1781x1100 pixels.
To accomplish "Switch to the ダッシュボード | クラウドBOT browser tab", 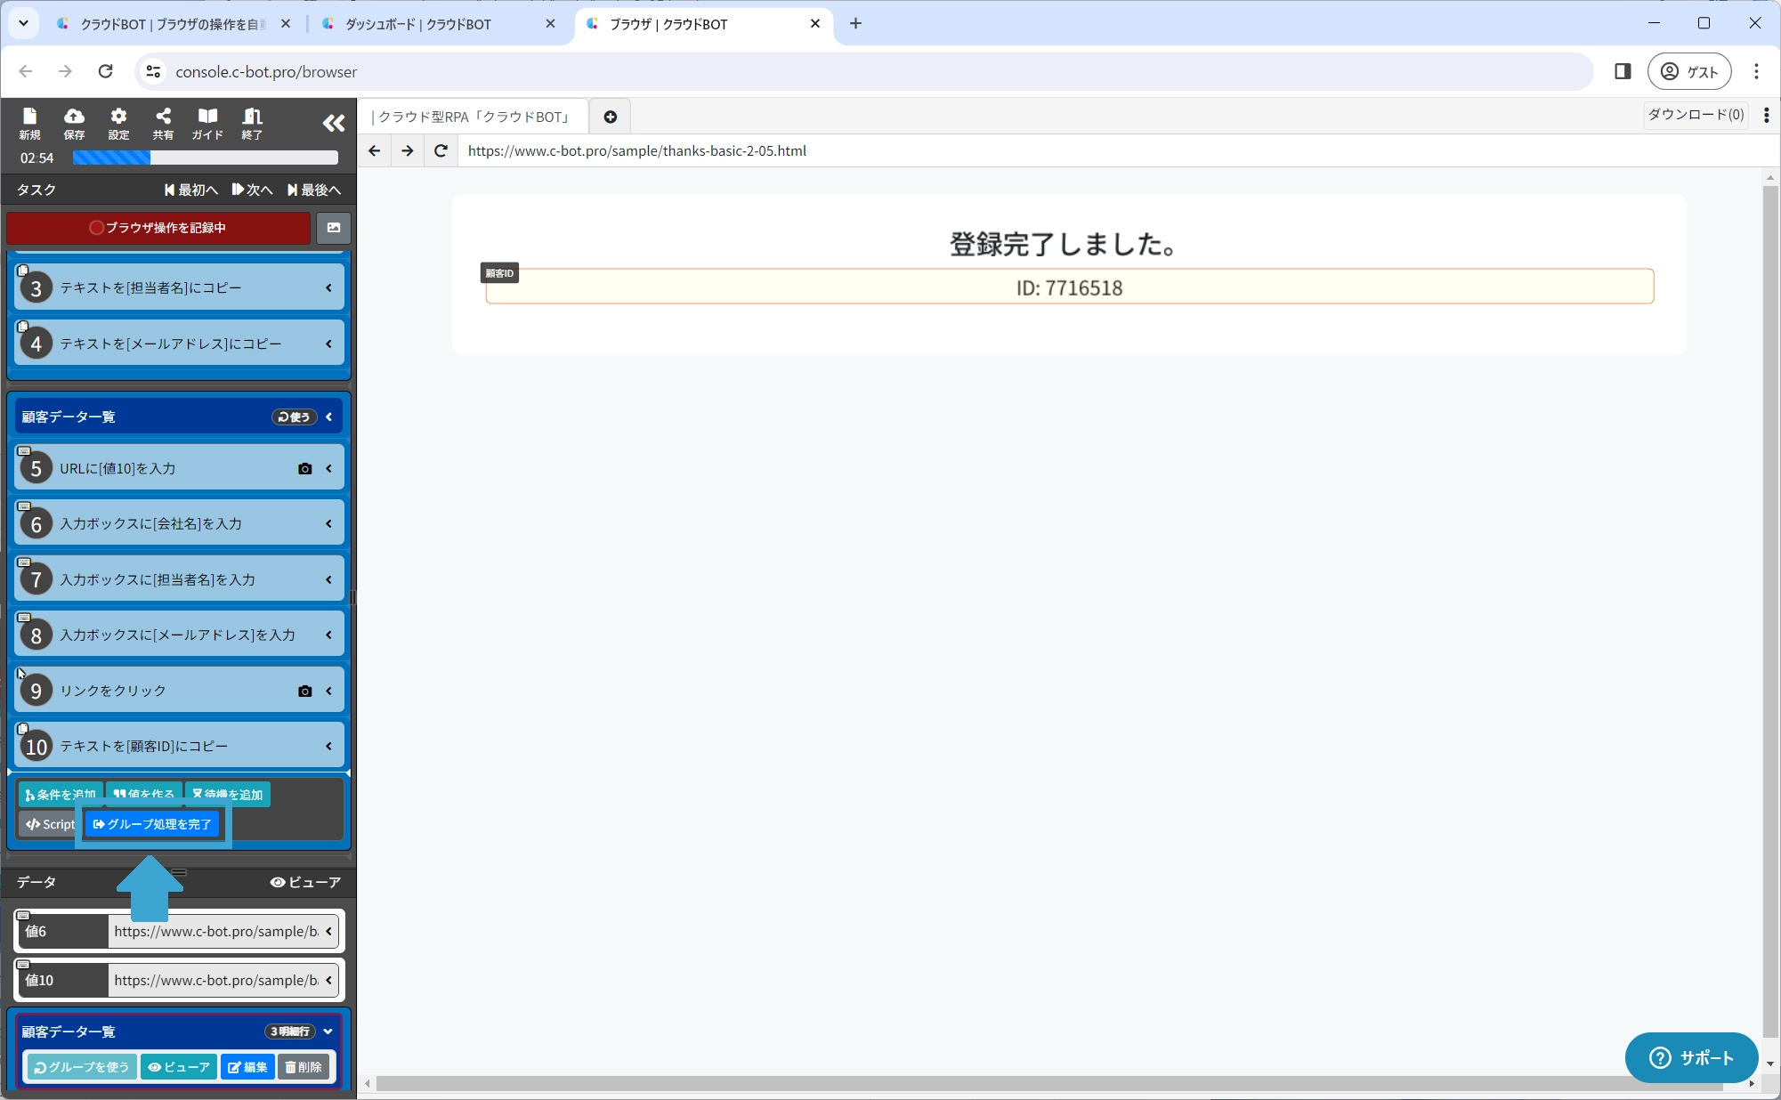I will tap(418, 24).
